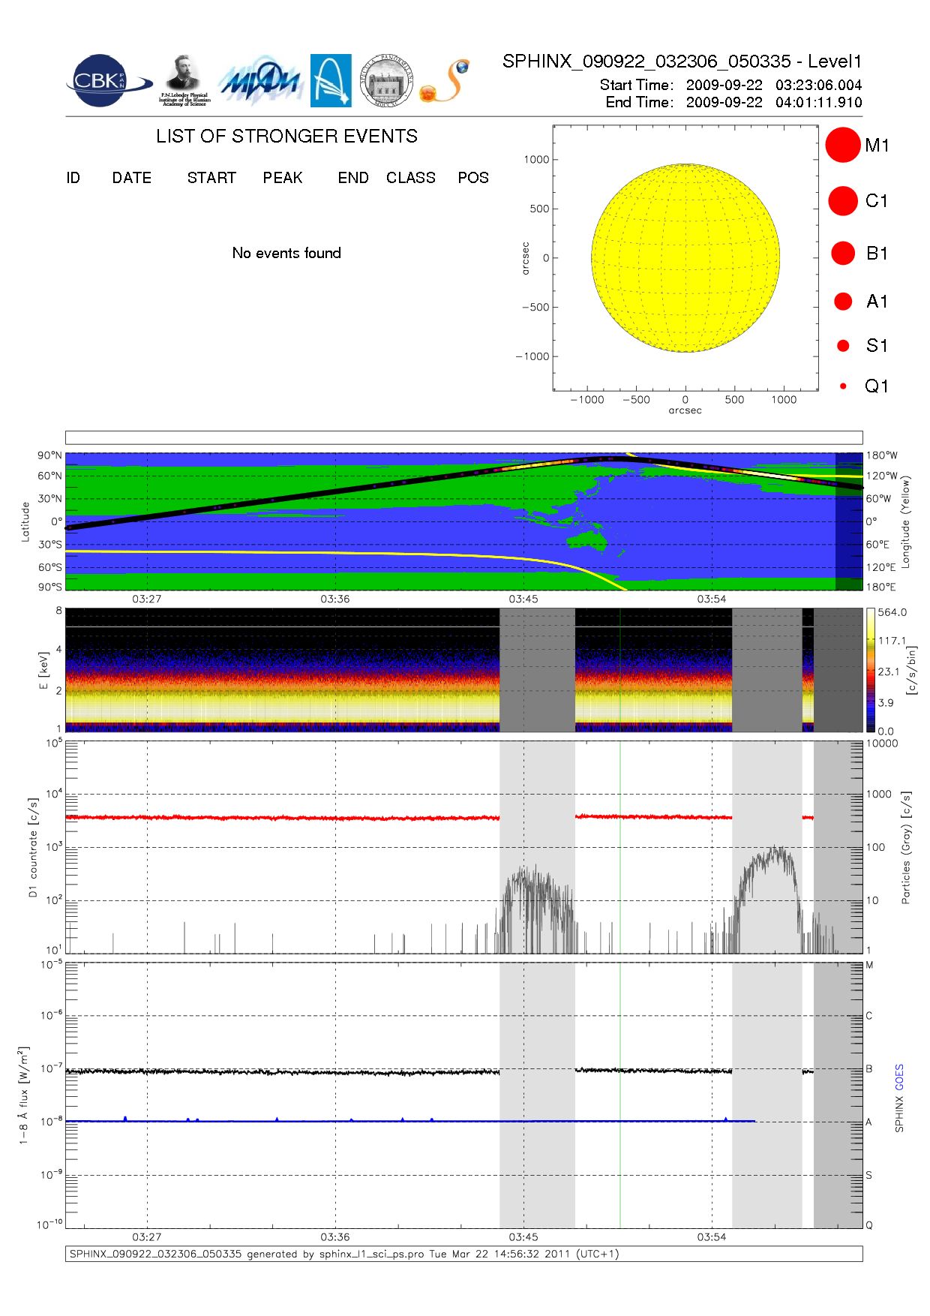
Task: Click the Q1 small red legend dot
Action: [x=843, y=386]
